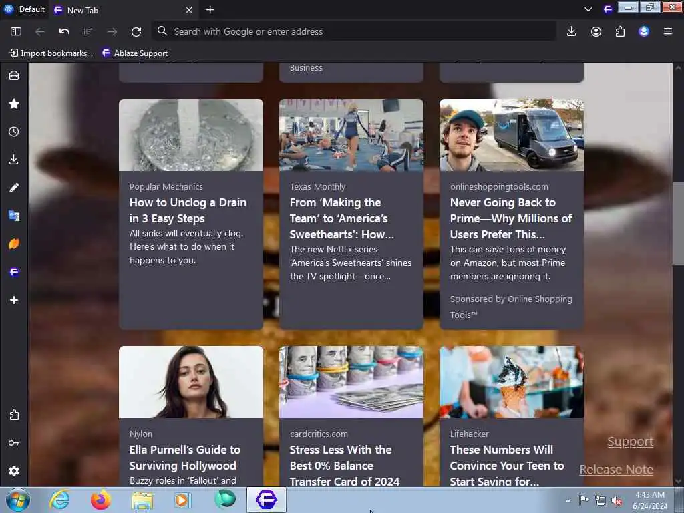Click the blue profile avatar icon

point(644,31)
